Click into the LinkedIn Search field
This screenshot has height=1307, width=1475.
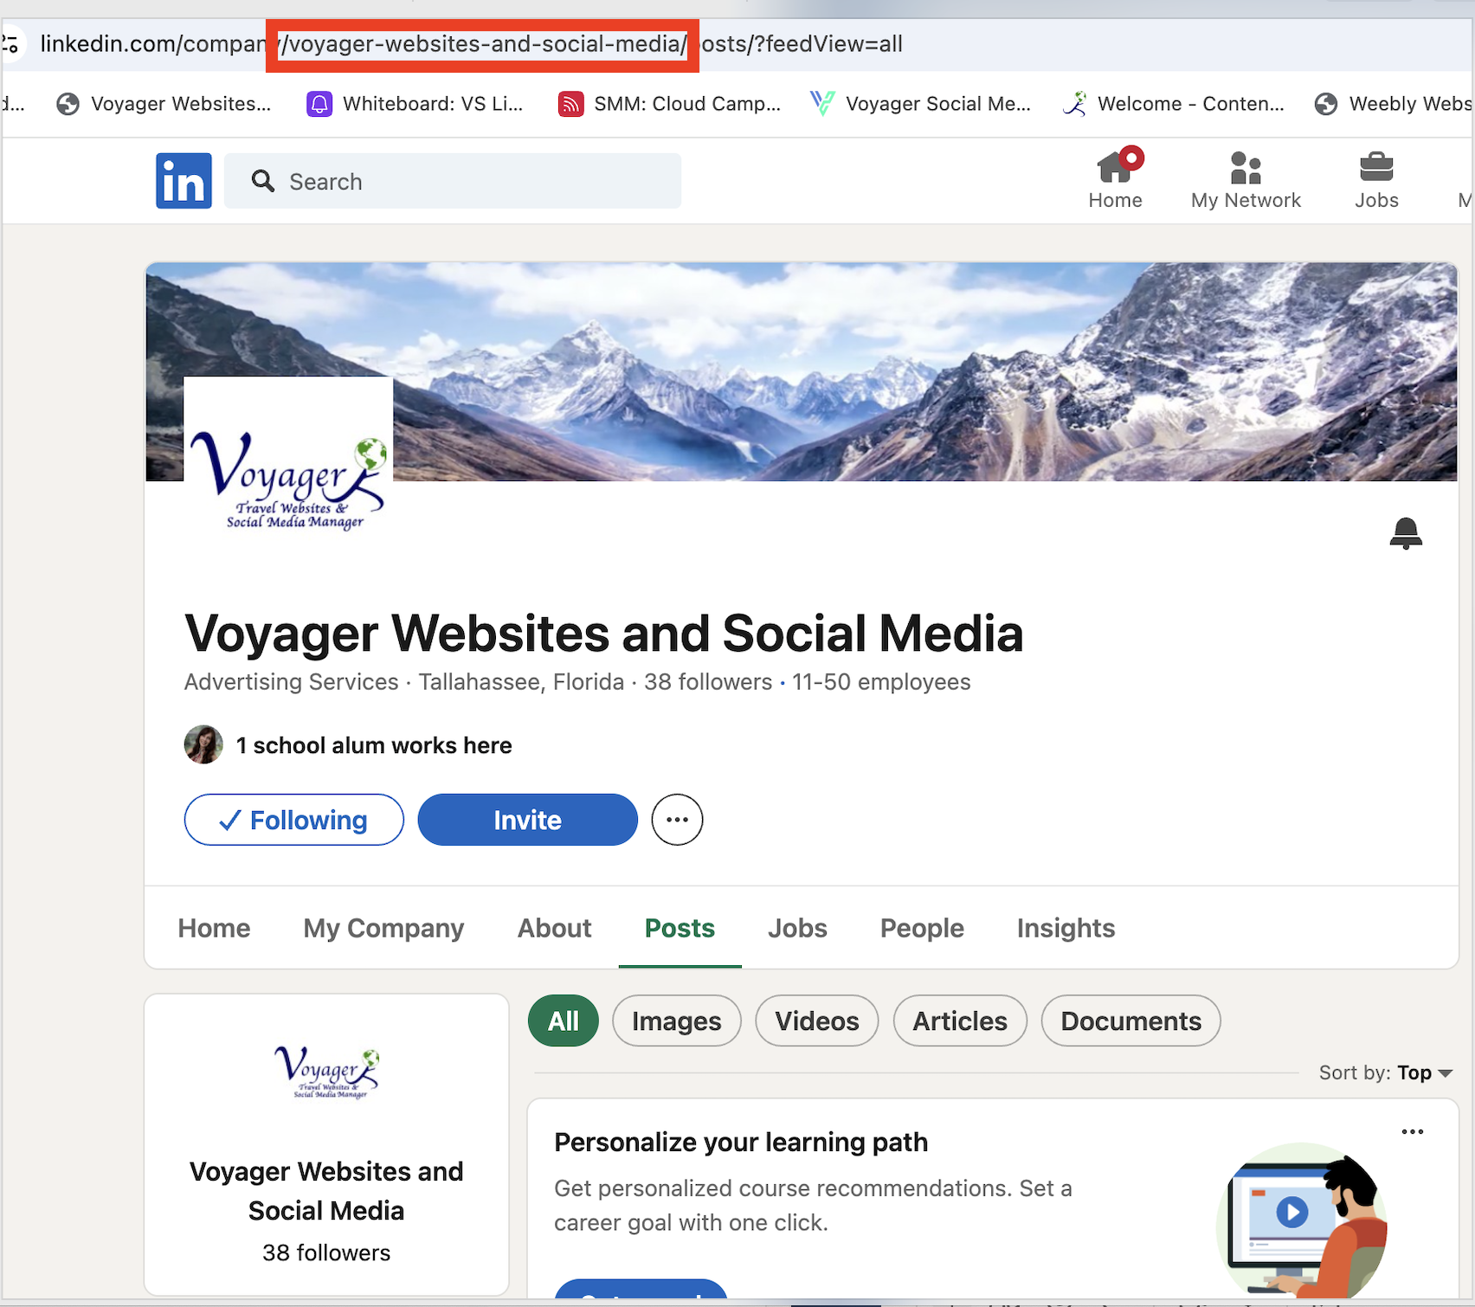[x=453, y=181]
